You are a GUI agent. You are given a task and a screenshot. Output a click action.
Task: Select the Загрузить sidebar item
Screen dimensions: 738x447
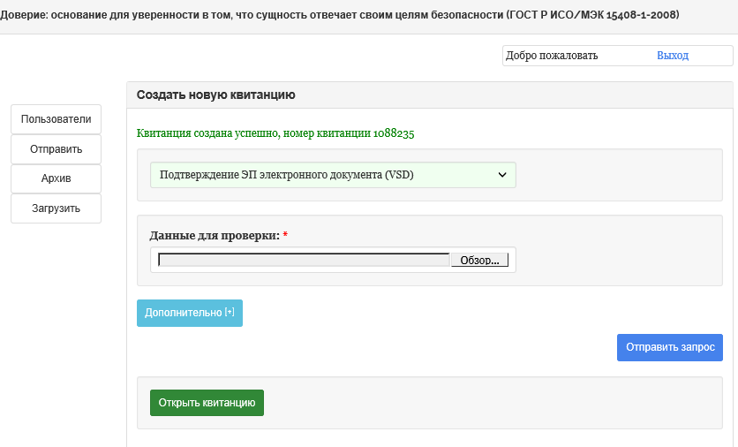pyautogui.click(x=56, y=208)
